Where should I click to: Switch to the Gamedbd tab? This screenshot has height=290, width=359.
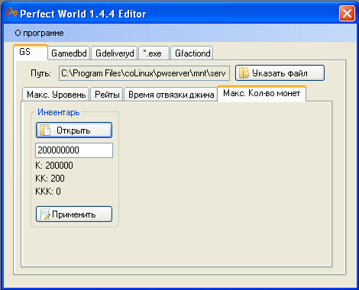(69, 53)
